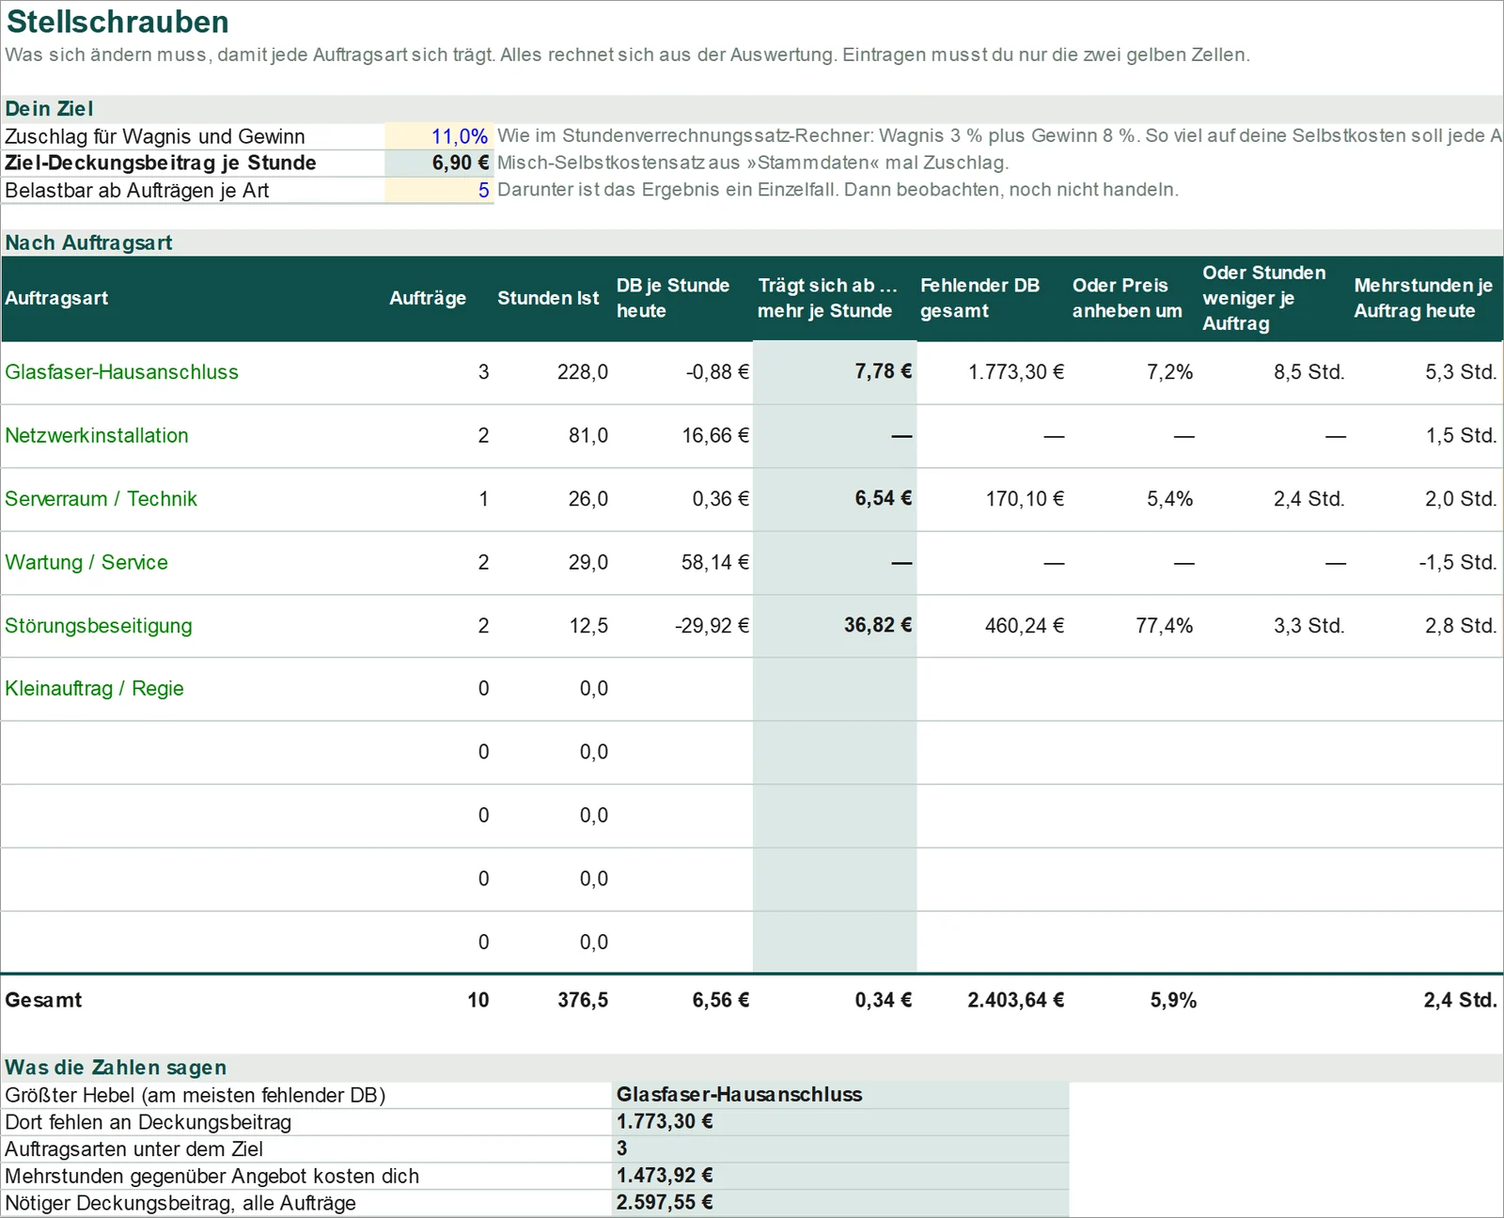Select the 11,0% Zuschlag input cell
The image size is (1504, 1218).
(x=439, y=136)
